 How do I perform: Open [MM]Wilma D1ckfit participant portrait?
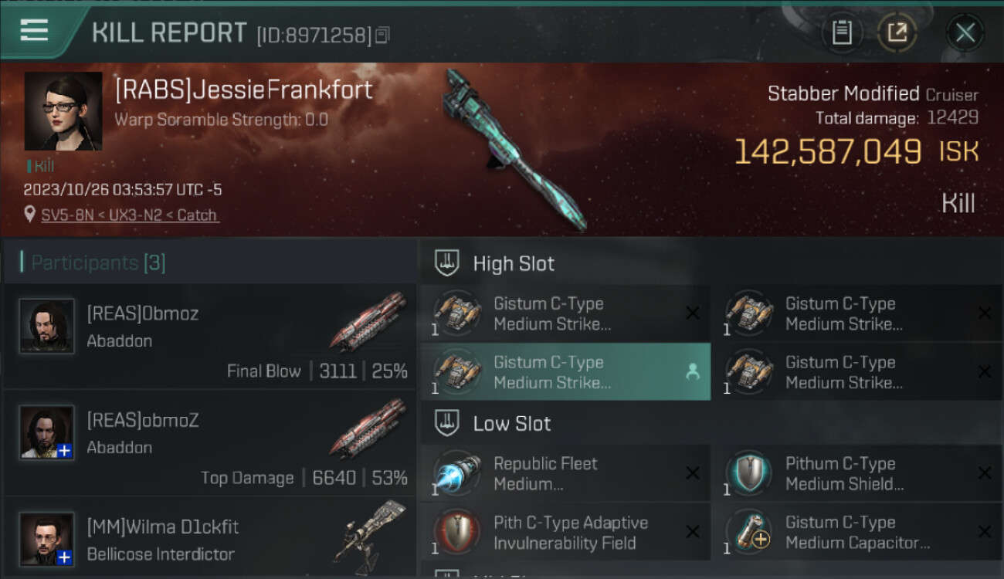point(47,538)
